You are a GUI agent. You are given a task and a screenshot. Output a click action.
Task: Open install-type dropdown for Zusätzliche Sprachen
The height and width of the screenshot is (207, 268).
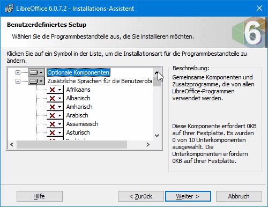coord(36,81)
